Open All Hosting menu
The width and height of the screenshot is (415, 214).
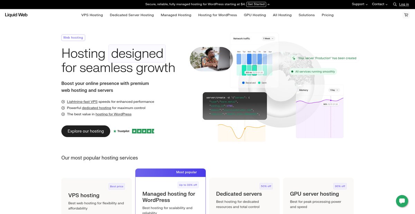[282, 15]
